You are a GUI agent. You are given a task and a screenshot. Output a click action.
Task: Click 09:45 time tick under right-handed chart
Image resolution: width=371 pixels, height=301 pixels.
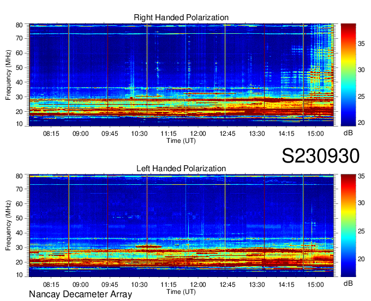(110, 134)
